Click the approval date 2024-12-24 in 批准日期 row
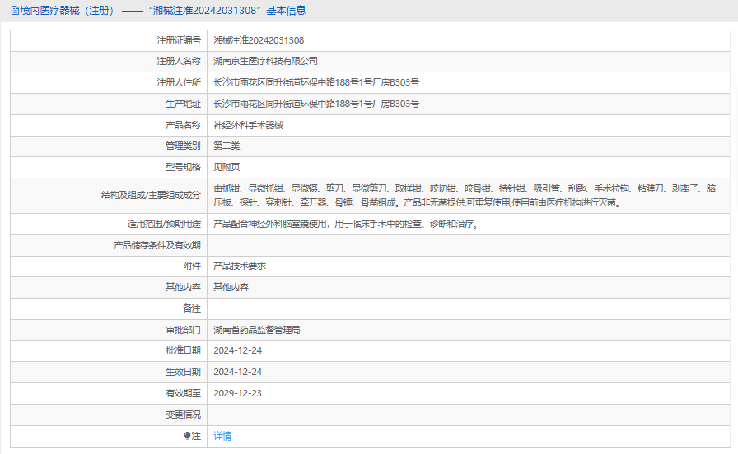 238,350
